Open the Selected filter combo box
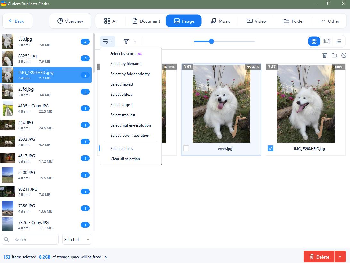350x263 pixels. (77, 239)
